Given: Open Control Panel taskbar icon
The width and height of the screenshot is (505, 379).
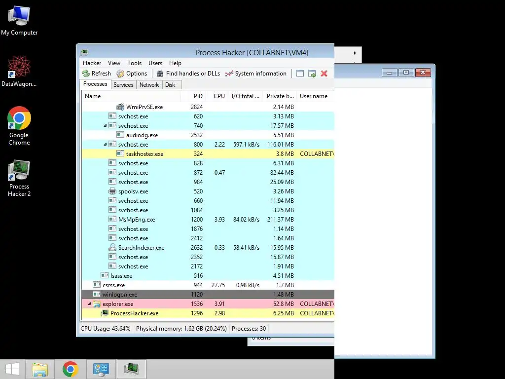Looking at the screenshot, I should point(101,369).
